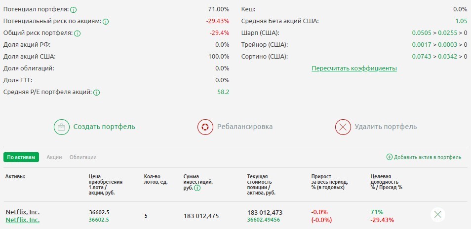471x229 pixels.
Task: Open the Netflix, Inc. asset link
Action: [23, 212]
